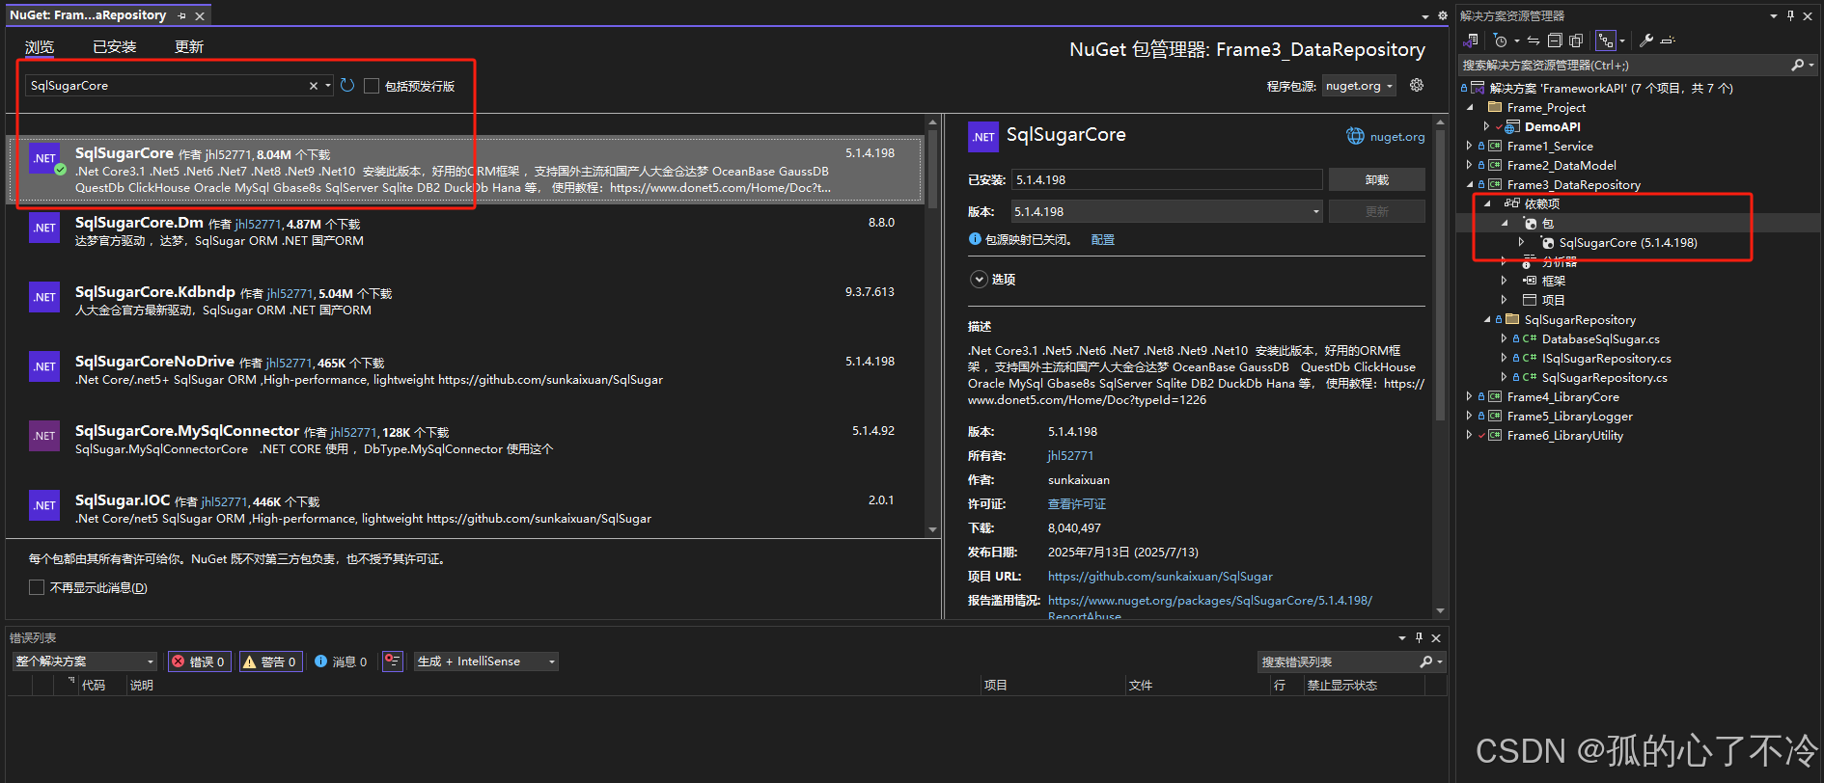This screenshot has width=1824, height=783.
Task: Open the NuGet package source settings gear
Action: tap(1417, 85)
